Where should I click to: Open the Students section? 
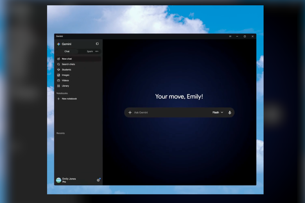(x=78, y=70)
